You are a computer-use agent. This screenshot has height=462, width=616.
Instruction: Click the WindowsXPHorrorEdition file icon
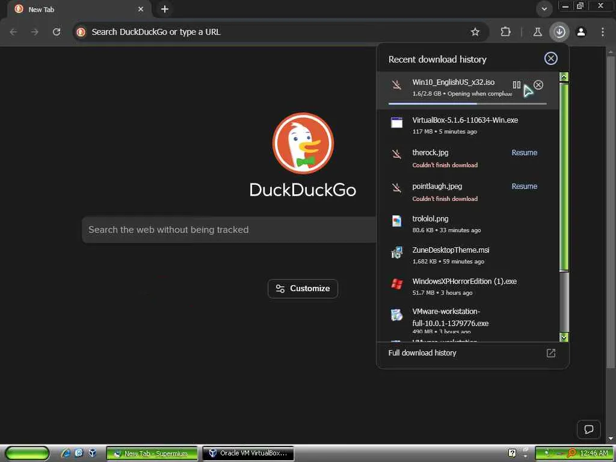(397, 284)
